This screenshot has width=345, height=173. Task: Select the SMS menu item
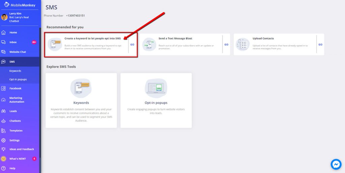(20, 62)
